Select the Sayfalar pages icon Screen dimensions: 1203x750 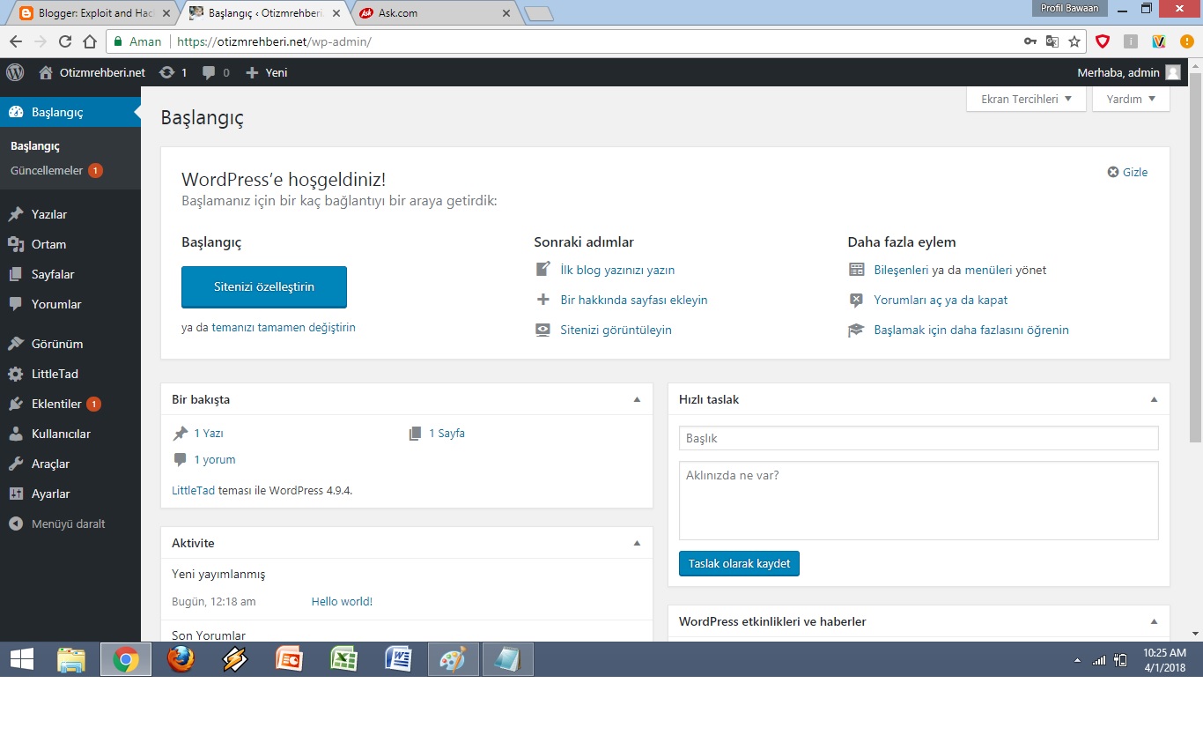pyautogui.click(x=15, y=274)
